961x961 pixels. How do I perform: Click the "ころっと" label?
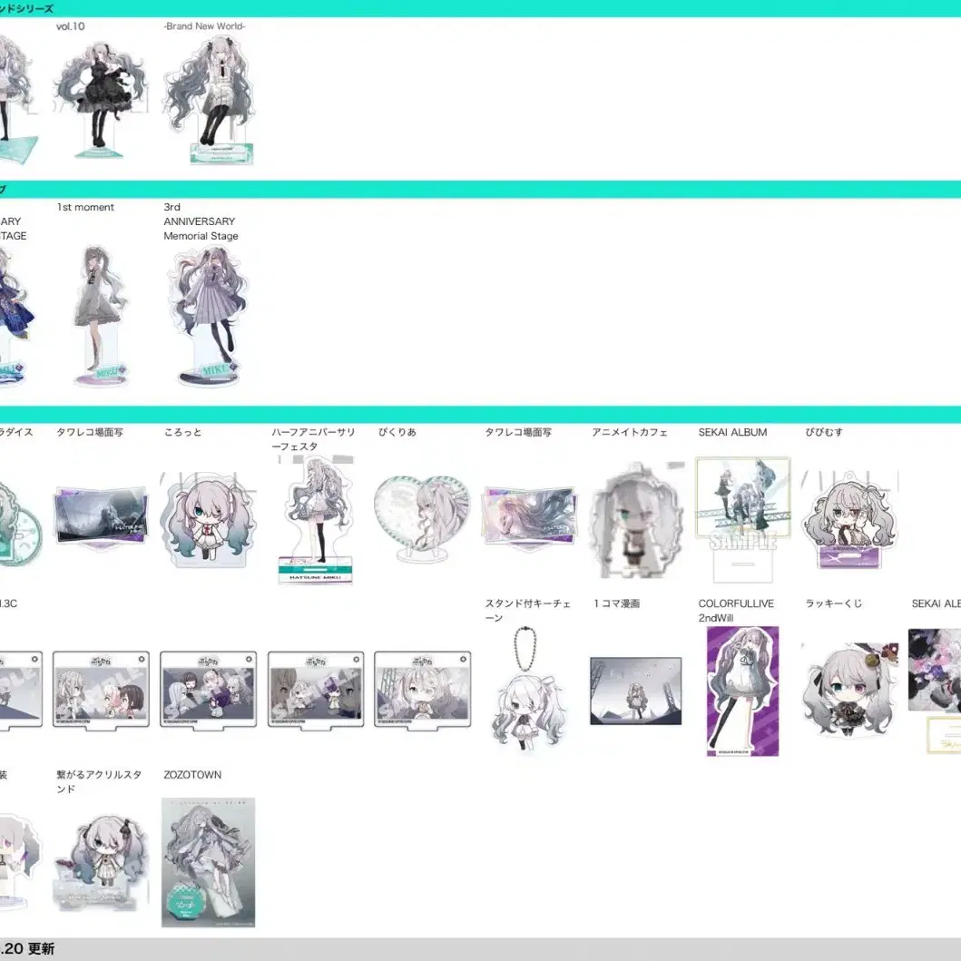coord(182,432)
